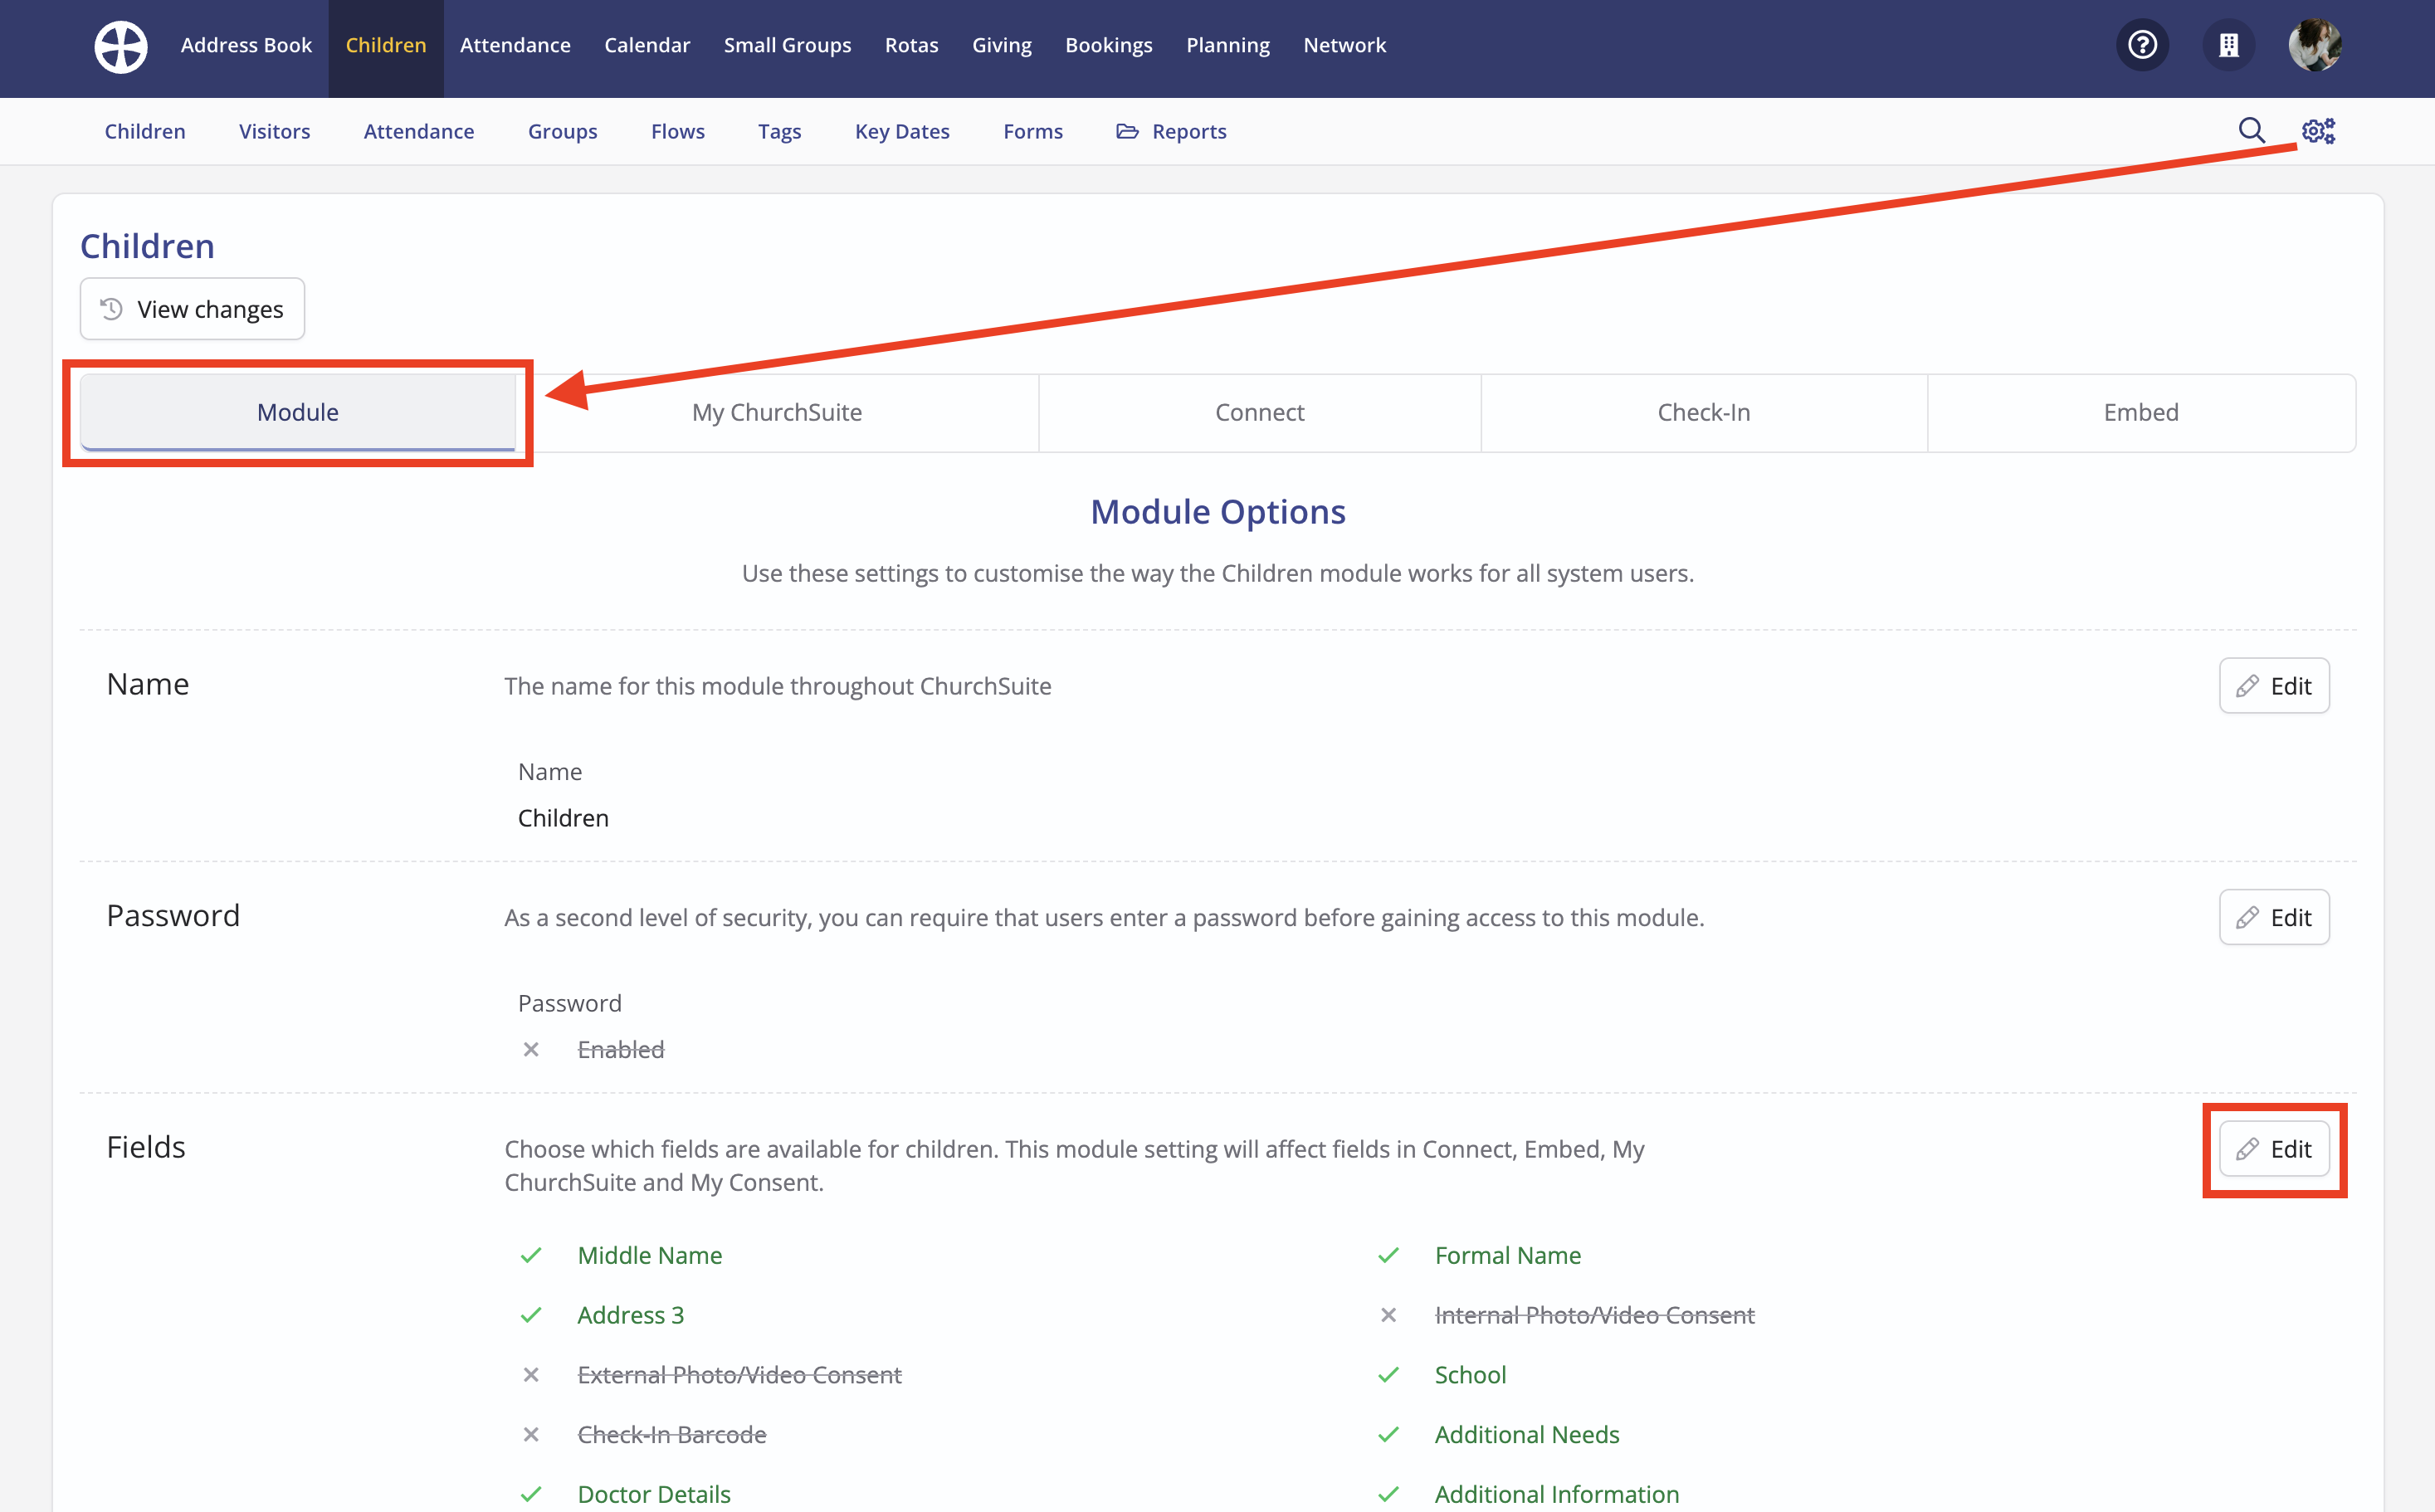
Task: Click the green check beside School
Action: (x=1388, y=1375)
